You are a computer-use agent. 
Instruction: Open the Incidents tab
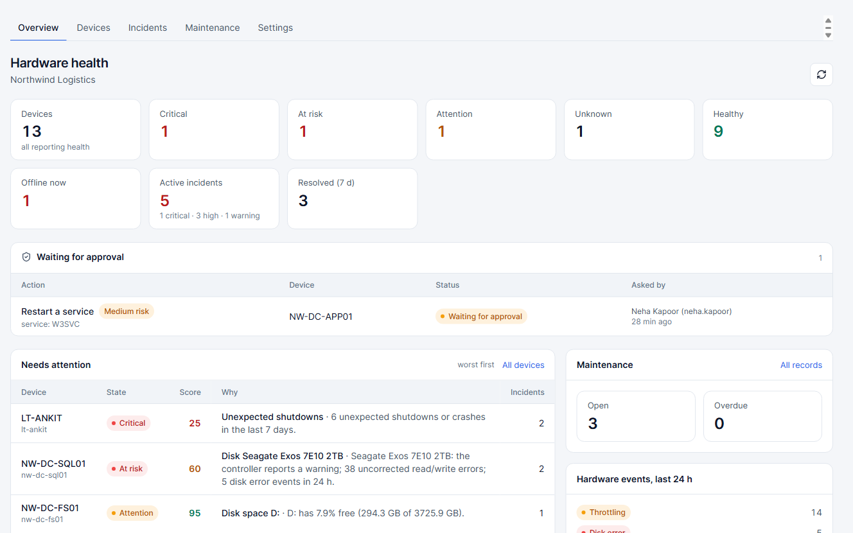pyautogui.click(x=148, y=28)
